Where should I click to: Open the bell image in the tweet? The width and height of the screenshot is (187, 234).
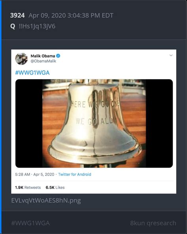click(x=94, y=123)
